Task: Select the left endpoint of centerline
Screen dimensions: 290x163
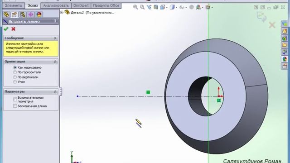Action: pos(77,96)
